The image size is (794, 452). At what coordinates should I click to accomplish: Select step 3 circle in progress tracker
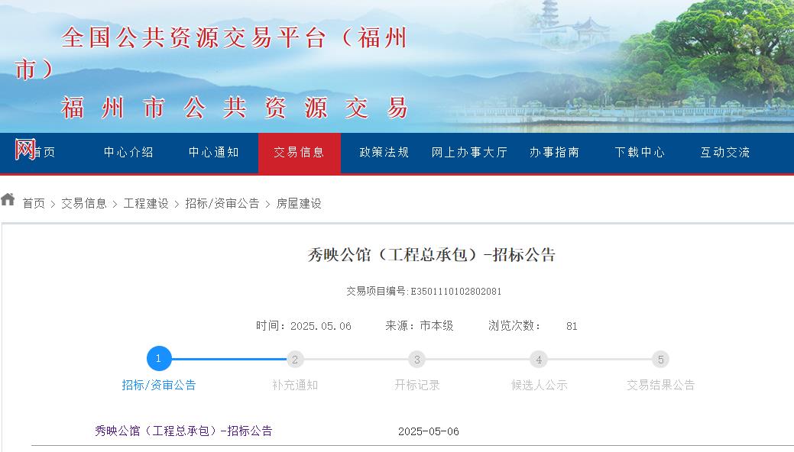416,360
